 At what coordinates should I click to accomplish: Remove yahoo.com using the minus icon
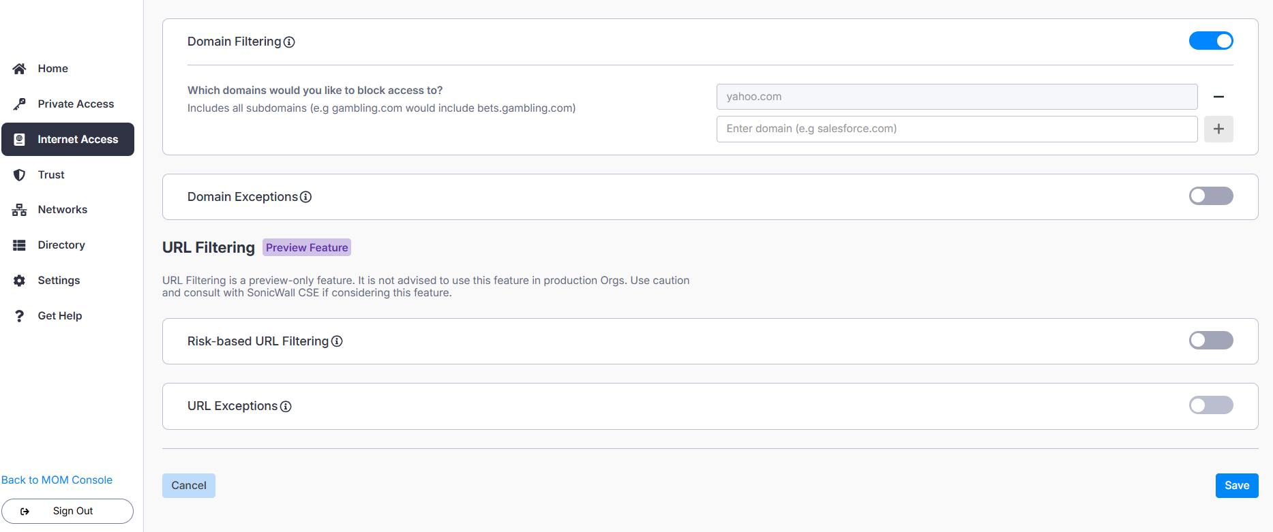[1218, 97]
